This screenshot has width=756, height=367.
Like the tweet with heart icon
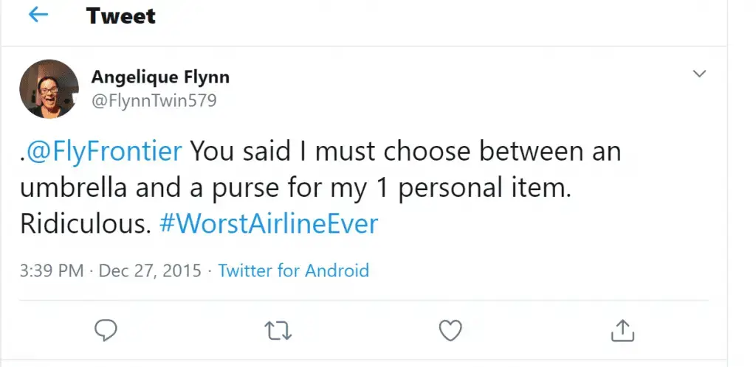450,330
